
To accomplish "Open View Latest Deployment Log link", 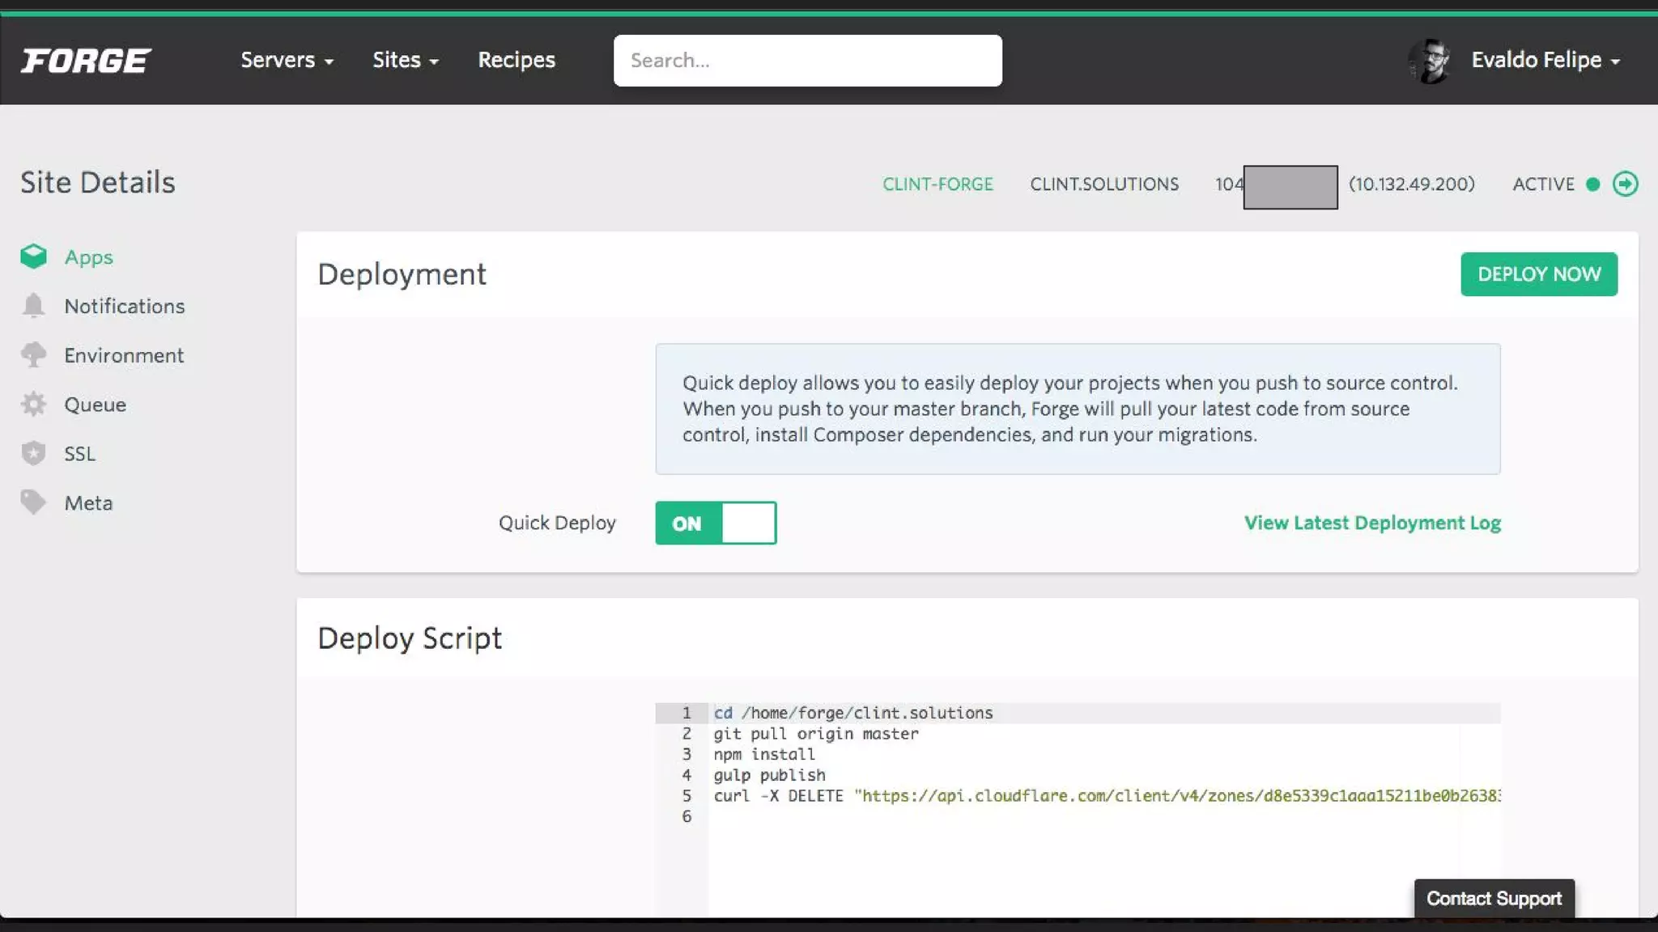I will coord(1372,523).
